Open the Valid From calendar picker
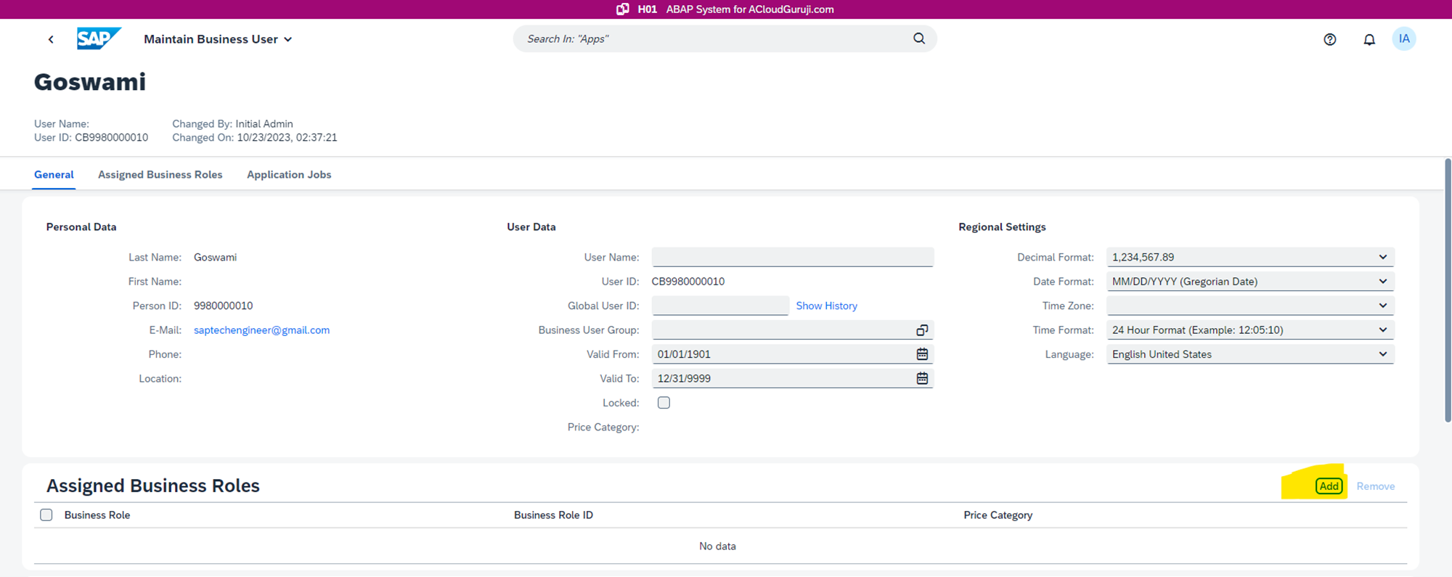Viewport: 1452px width, 577px height. (x=921, y=354)
